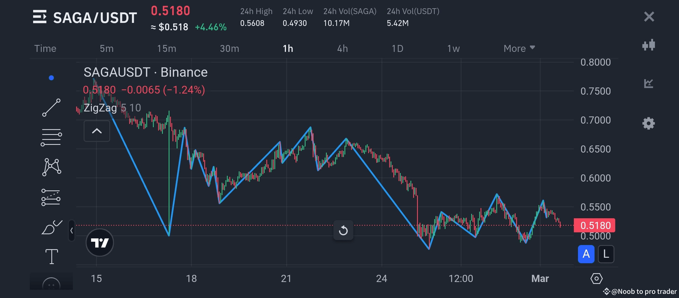Toggle auto scale with the A button
The height and width of the screenshot is (298, 679).
[586, 254]
